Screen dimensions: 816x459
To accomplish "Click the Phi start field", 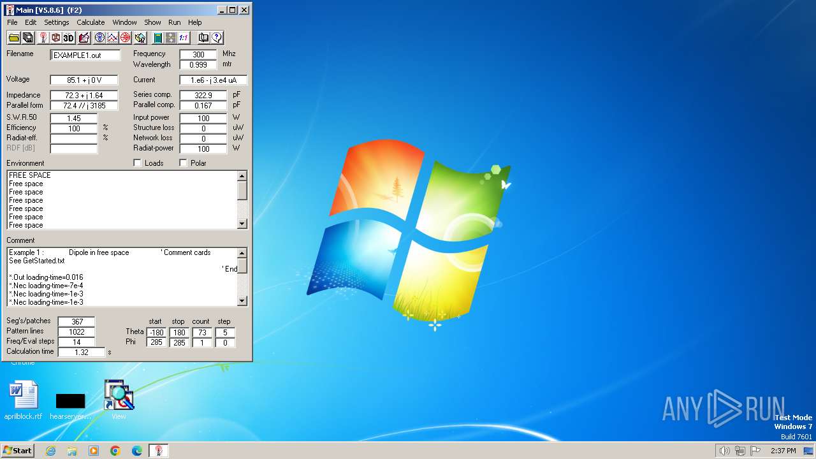I will [x=156, y=343].
